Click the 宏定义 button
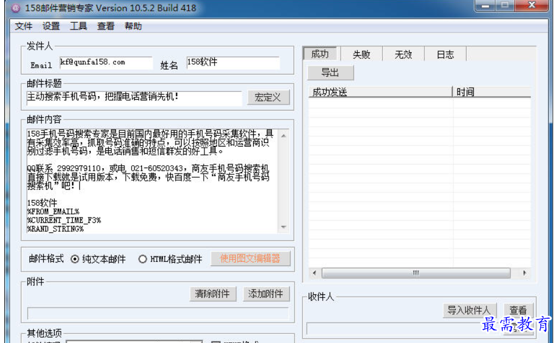 point(268,97)
